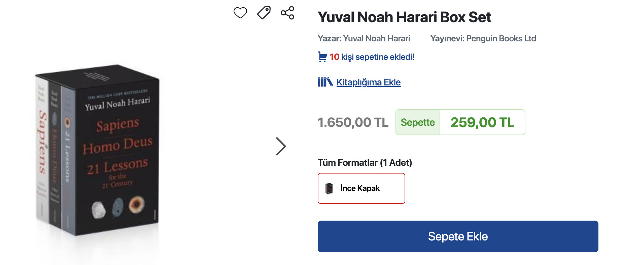Click the '10 kişi sepetine ekledi!' text

click(372, 57)
